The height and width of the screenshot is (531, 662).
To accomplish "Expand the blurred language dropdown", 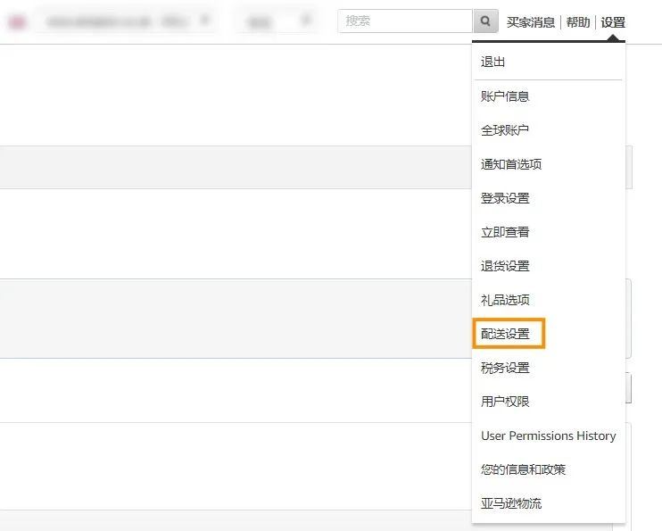I will click(x=278, y=21).
